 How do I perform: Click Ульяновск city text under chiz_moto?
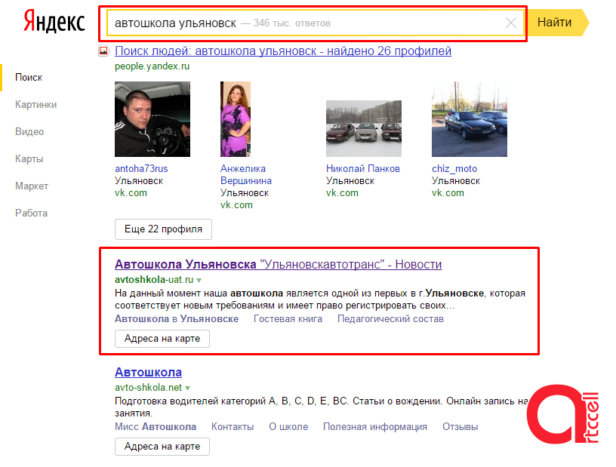456,180
